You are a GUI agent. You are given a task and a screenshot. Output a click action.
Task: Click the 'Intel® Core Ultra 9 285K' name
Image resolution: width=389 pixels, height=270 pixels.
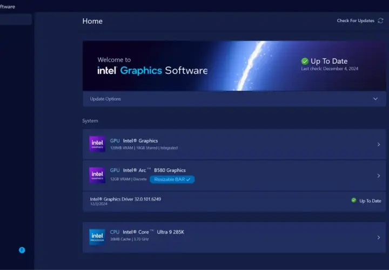click(153, 232)
